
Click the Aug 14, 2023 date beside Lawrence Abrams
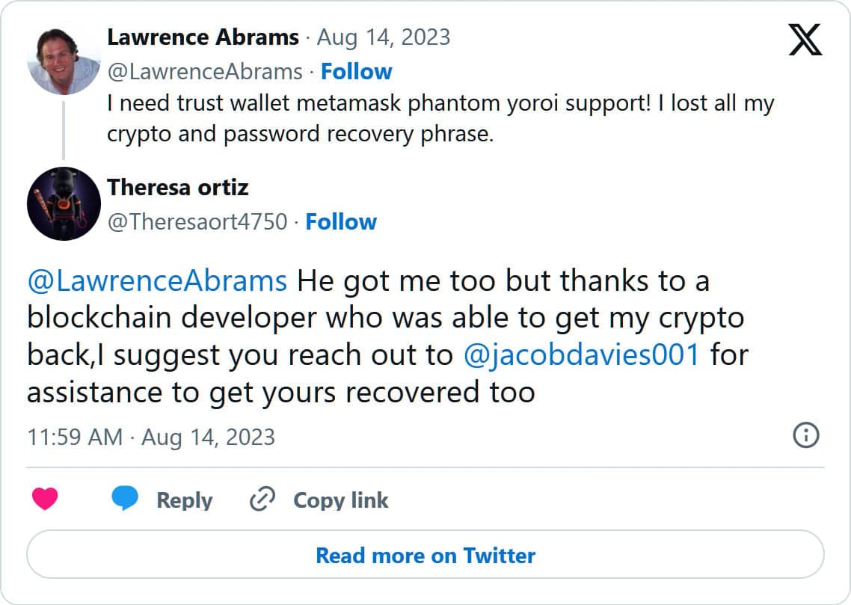tap(383, 37)
